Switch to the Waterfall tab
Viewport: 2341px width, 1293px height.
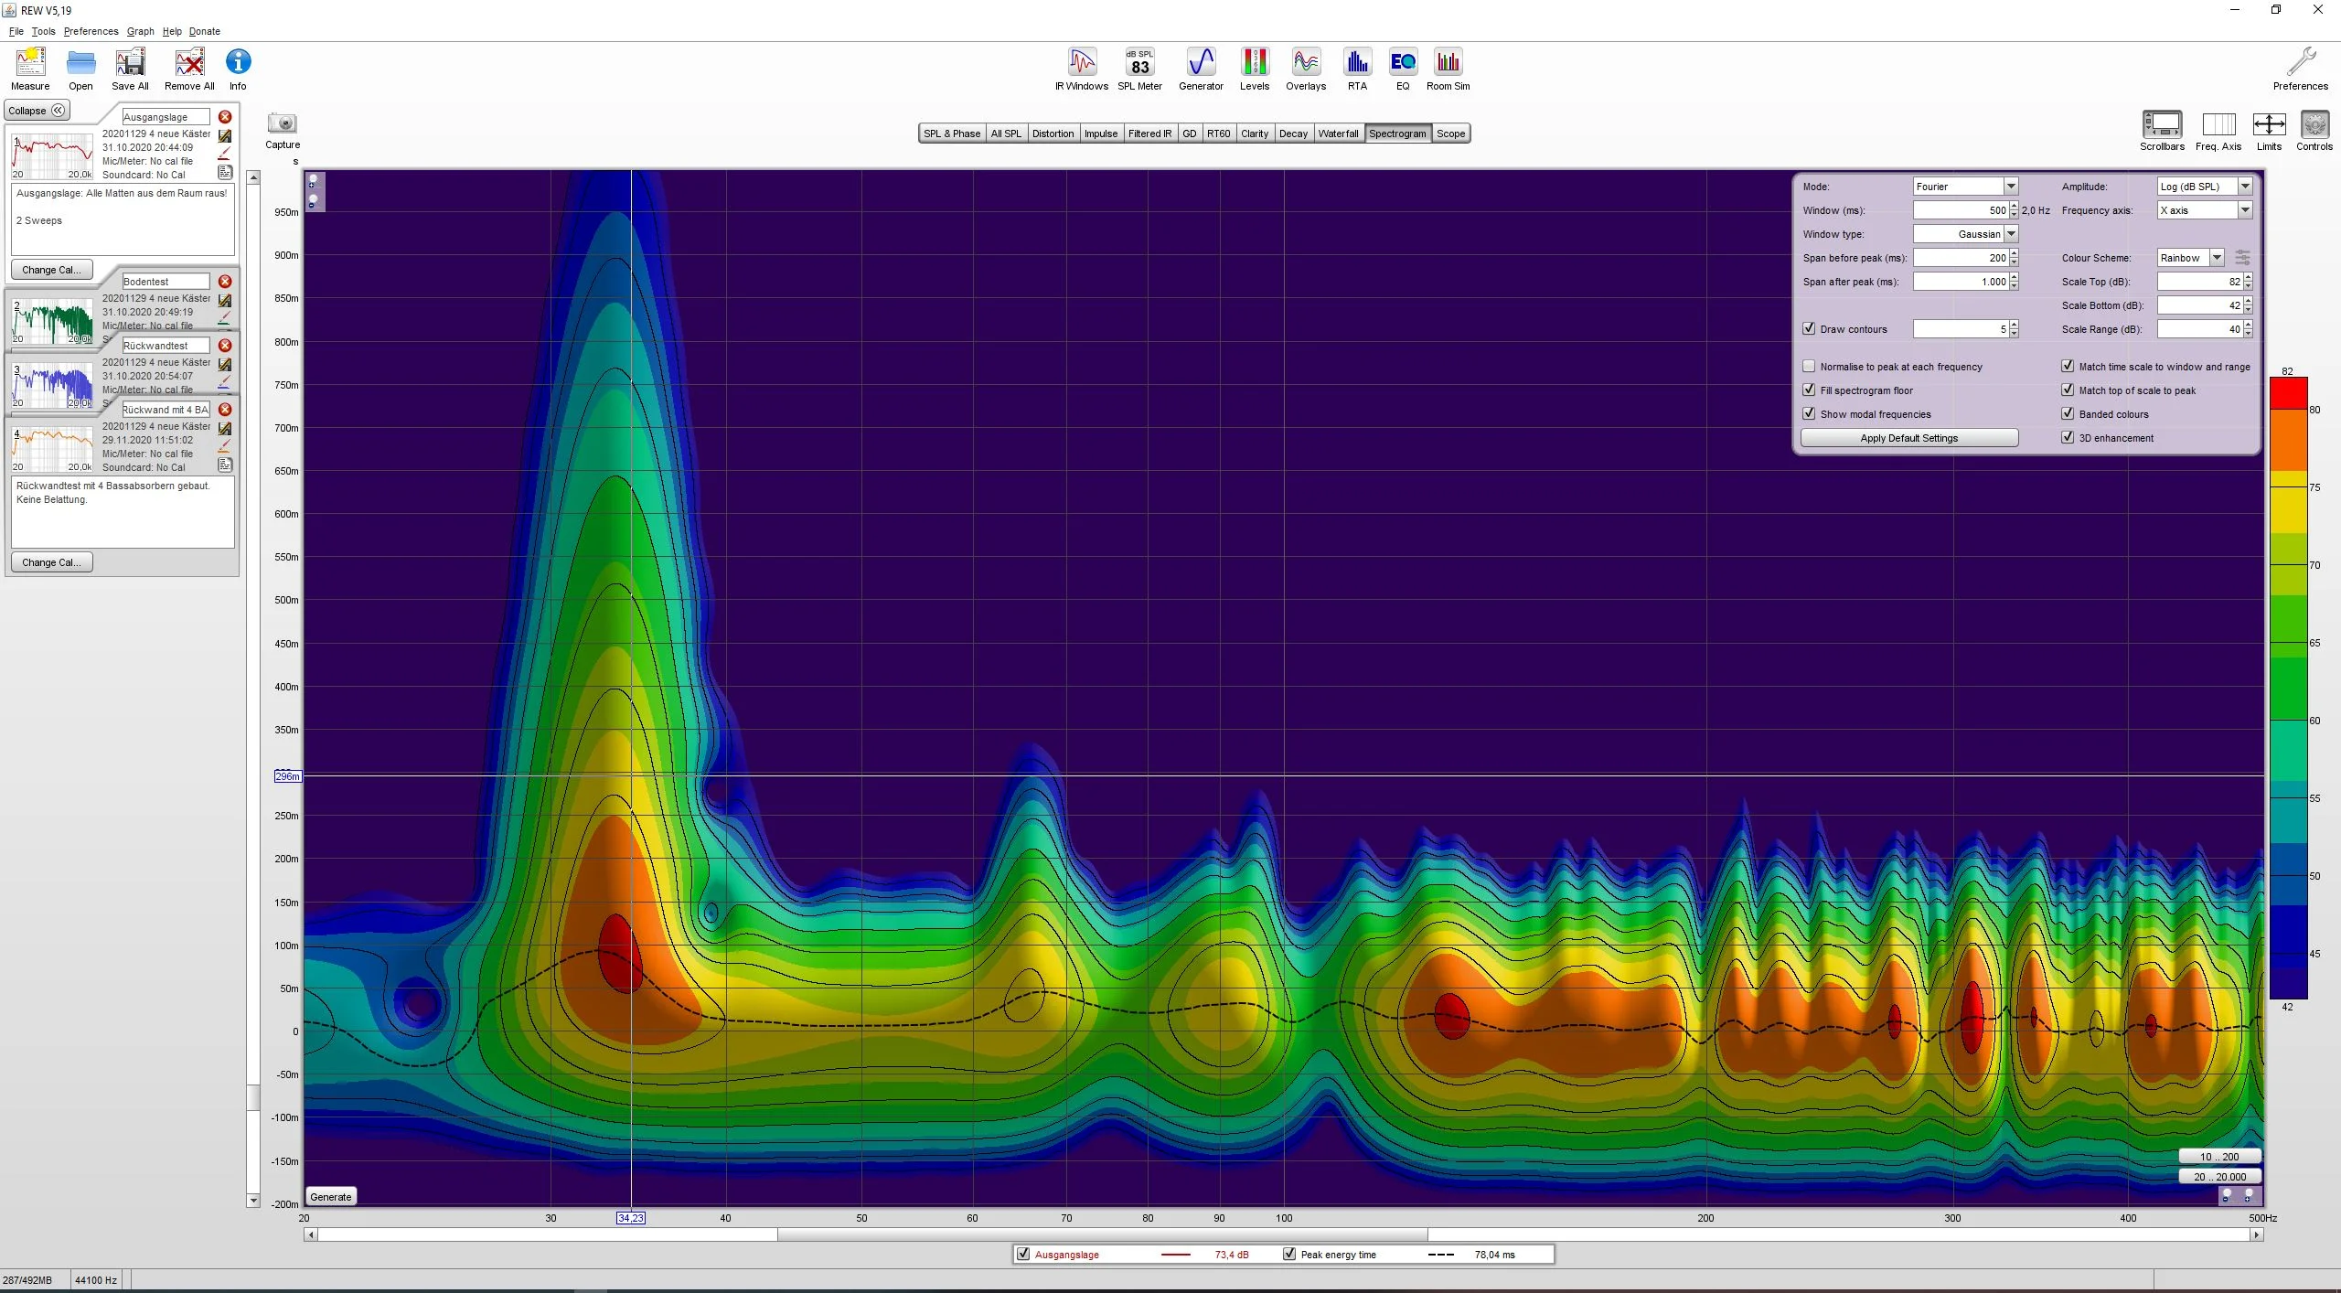point(1338,134)
